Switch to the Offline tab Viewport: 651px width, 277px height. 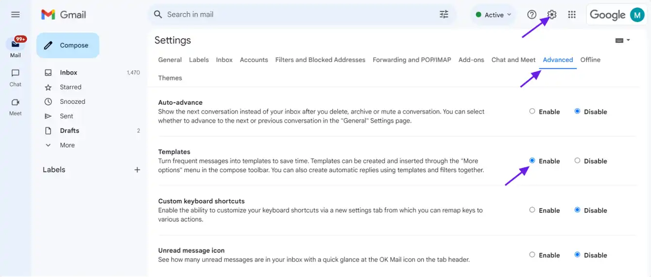tap(590, 60)
